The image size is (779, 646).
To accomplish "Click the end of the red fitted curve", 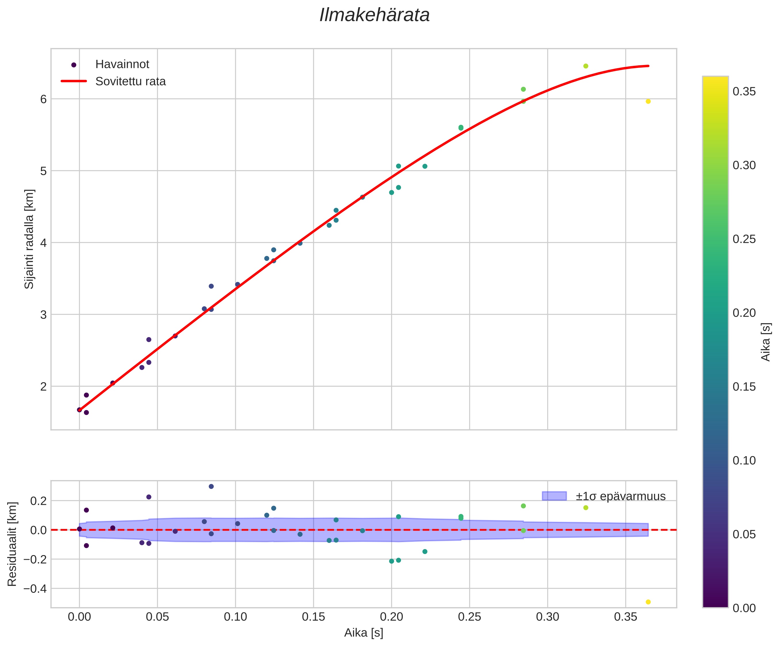I will point(648,66).
